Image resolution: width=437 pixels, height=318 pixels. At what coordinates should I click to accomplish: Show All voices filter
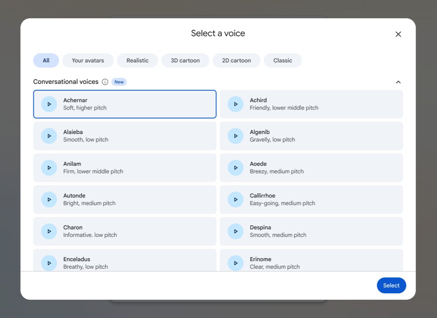point(46,60)
